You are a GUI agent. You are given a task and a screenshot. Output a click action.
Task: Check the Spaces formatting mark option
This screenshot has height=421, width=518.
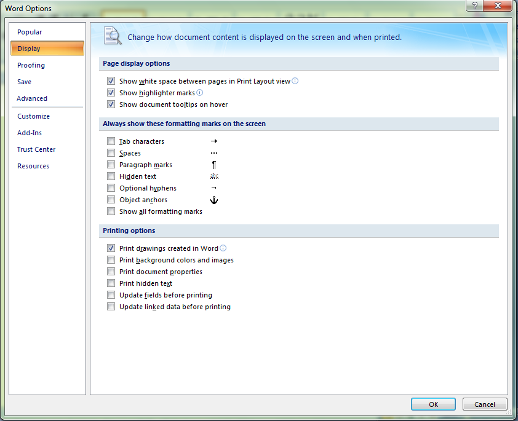coord(111,153)
